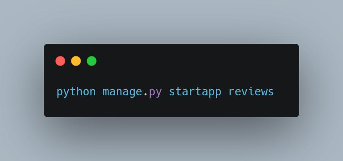The height and width of the screenshot is (161, 343).
Task: Select the purple py extension text
Action: click(x=155, y=93)
